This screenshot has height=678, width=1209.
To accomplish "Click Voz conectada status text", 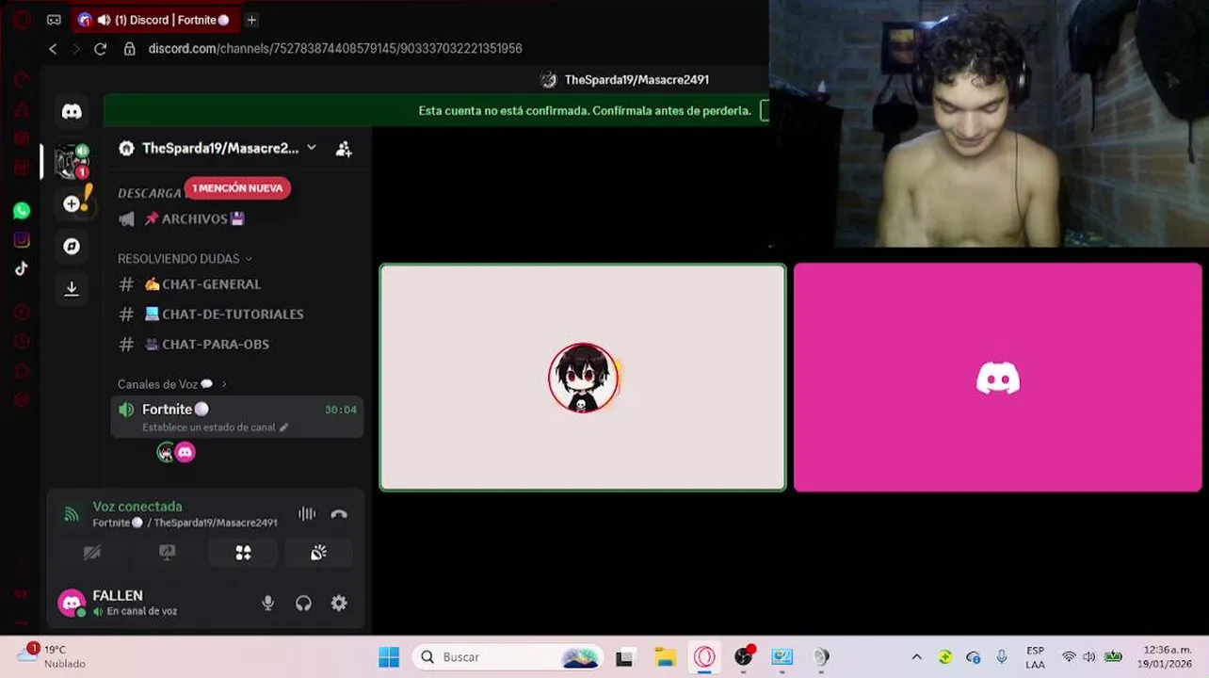I will pyautogui.click(x=137, y=507).
